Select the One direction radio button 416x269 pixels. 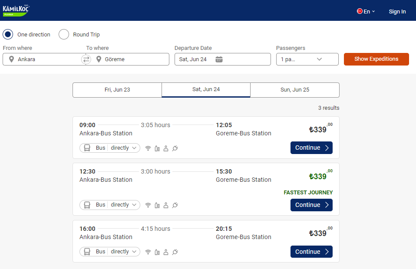8,34
